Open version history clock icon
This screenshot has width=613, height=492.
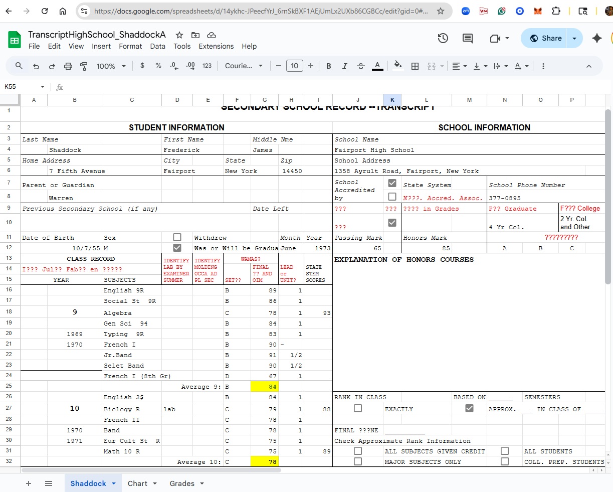pos(443,38)
